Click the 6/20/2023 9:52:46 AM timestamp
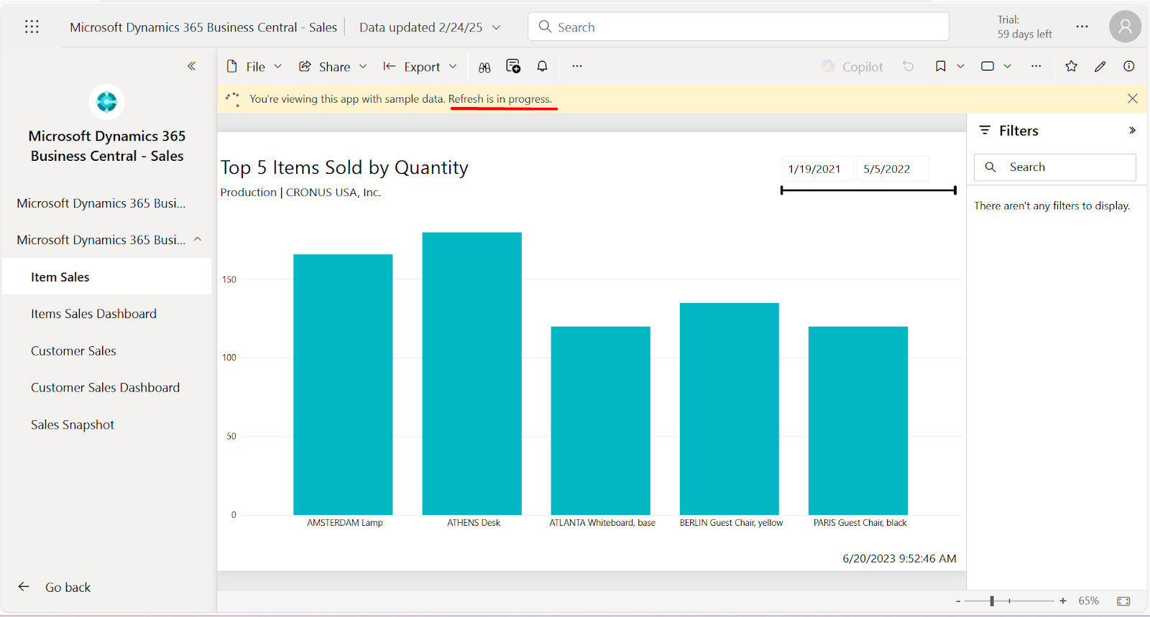 [x=899, y=558]
